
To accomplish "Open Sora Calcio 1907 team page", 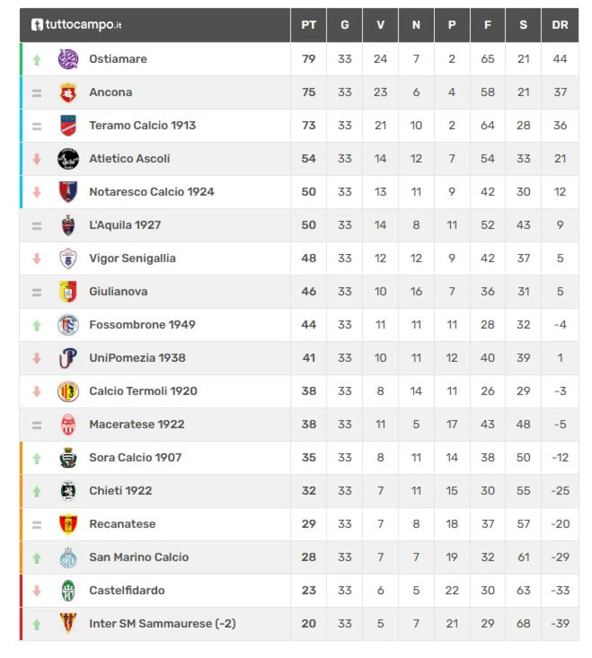I will 135,458.
